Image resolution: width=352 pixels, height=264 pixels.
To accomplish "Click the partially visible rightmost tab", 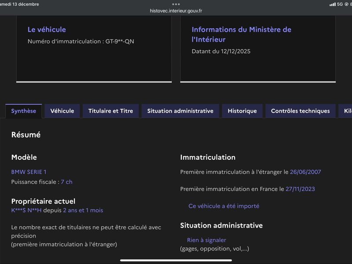I will tap(345, 111).
